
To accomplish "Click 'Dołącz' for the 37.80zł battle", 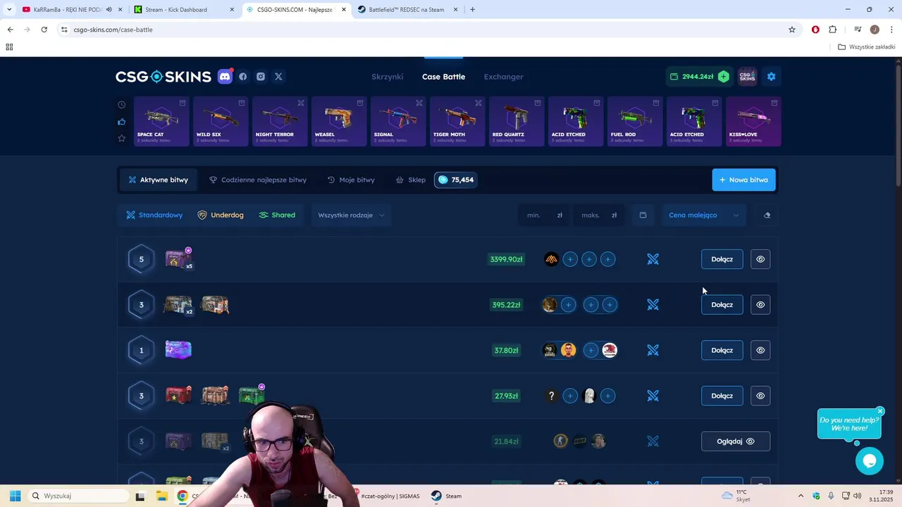I will (722, 350).
